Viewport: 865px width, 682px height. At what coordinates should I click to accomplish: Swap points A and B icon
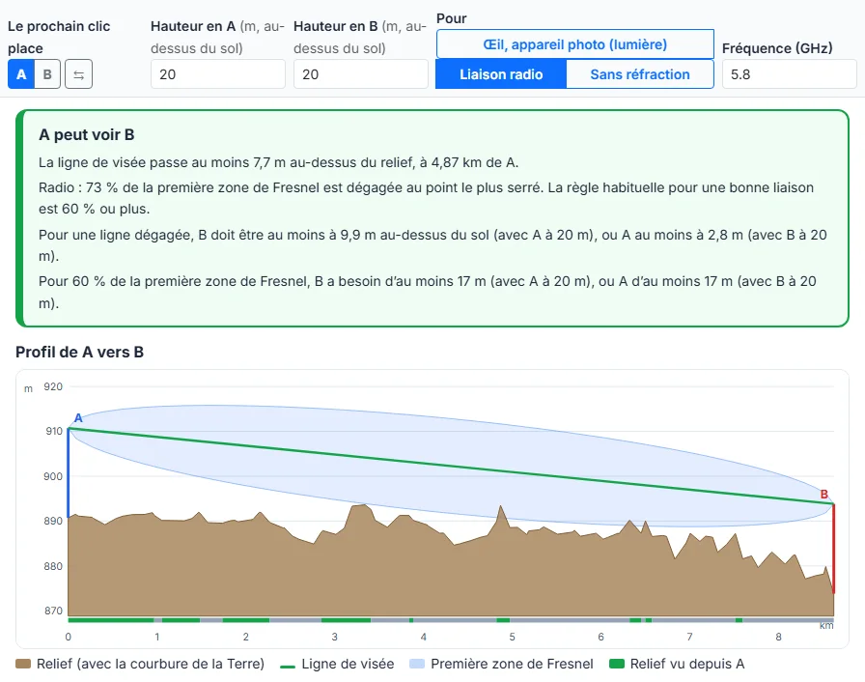point(79,74)
